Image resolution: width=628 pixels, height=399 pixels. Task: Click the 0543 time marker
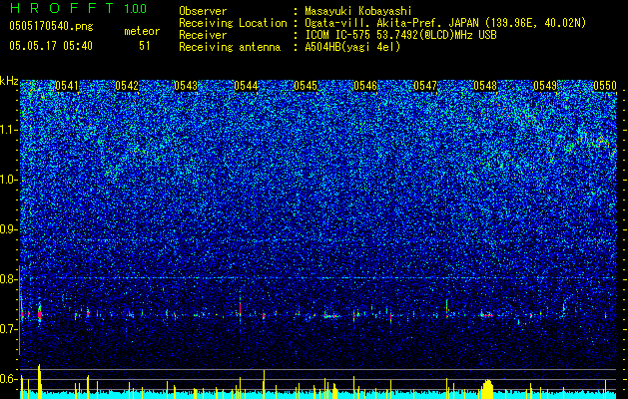186,86
